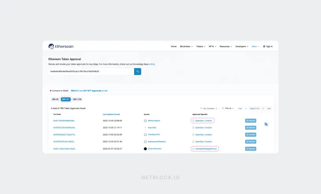Click contract icon in MartiansVsRednec row
Image resolution: width=321 pixels, height=194 pixels.
(193, 142)
